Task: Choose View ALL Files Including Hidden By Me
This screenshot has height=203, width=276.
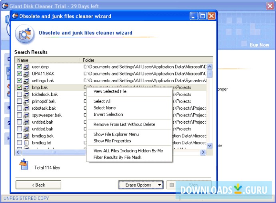Action: pyautogui.click(x=129, y=151)
